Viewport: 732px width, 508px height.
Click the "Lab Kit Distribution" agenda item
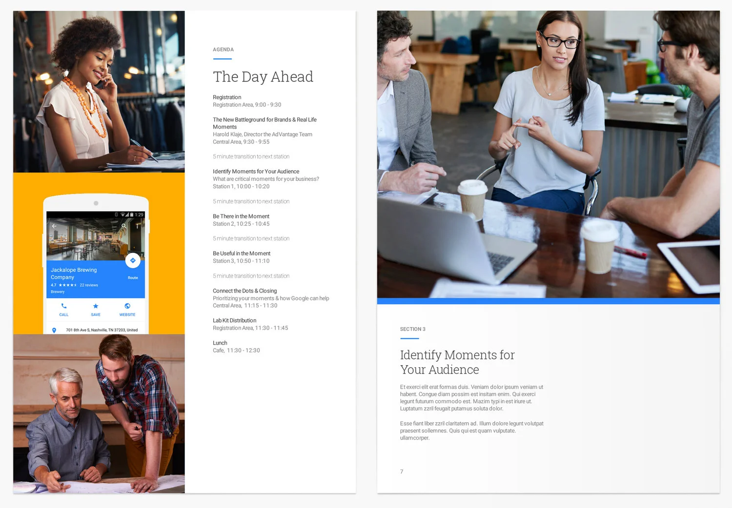pos(235,321)
